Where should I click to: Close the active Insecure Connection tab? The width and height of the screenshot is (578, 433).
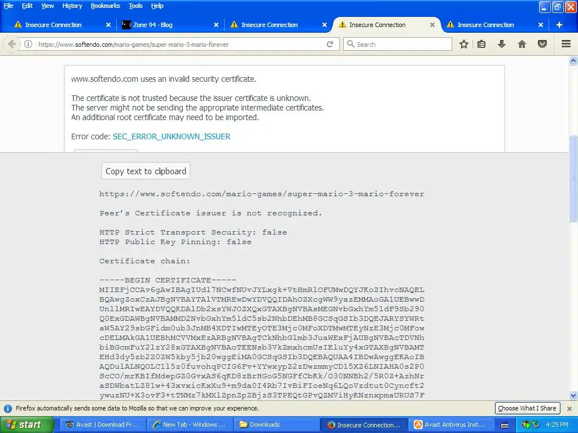[432, 25]
